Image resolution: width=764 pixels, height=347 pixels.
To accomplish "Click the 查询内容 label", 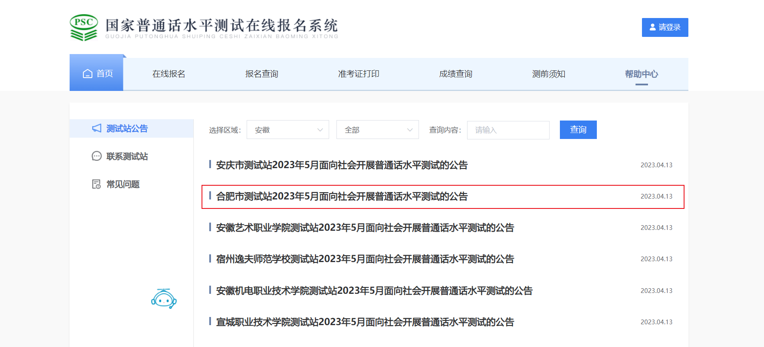I will [445, 130].
